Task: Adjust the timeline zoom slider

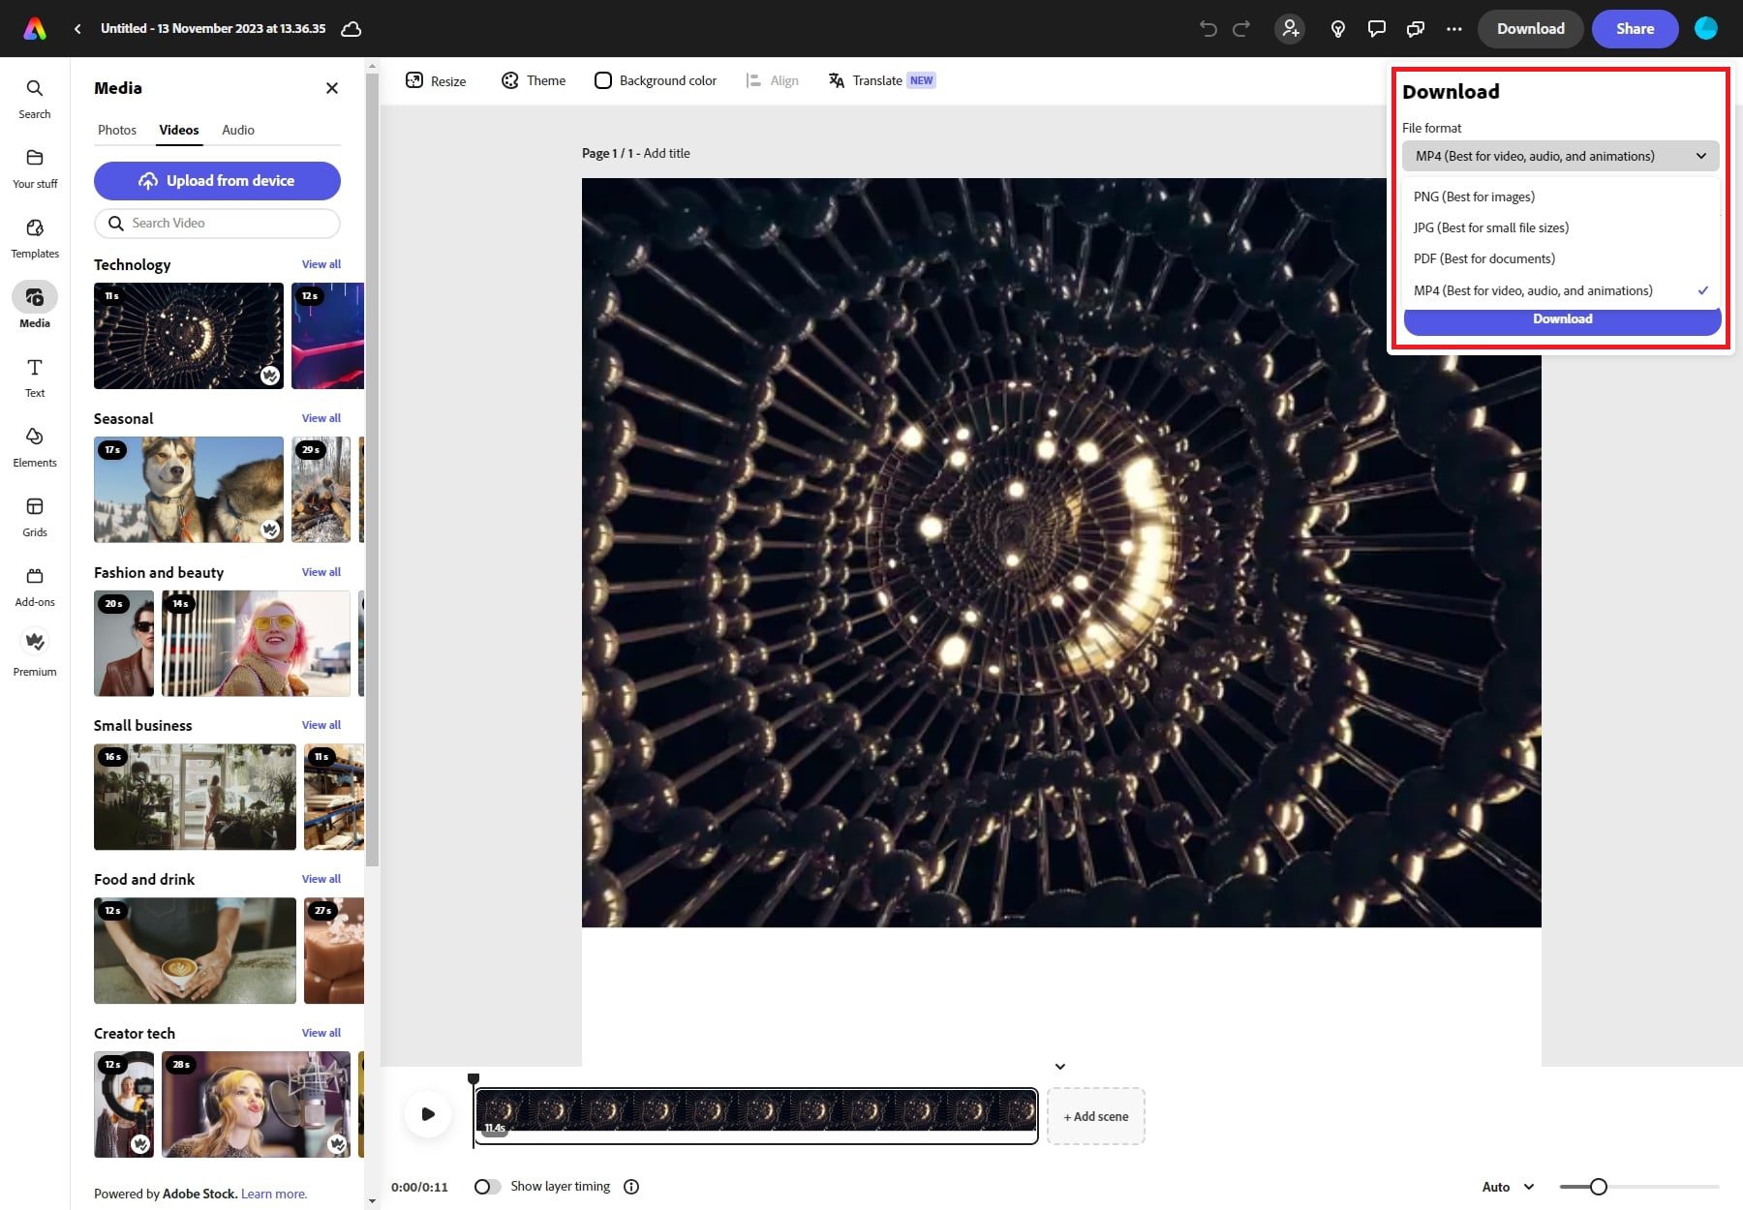Action: (x=1598, y=1186)
